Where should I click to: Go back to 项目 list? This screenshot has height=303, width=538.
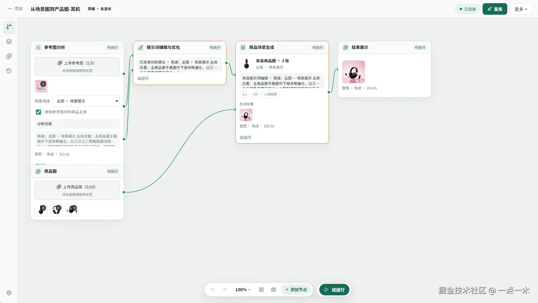(15, 9)
